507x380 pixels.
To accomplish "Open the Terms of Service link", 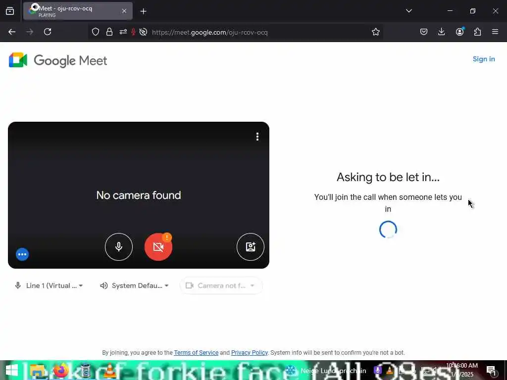I will click(x=196, y=352).
